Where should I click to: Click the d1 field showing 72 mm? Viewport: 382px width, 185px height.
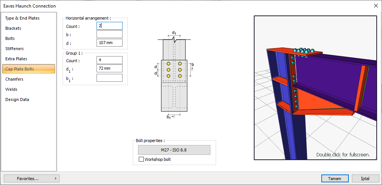coord(109,68)
